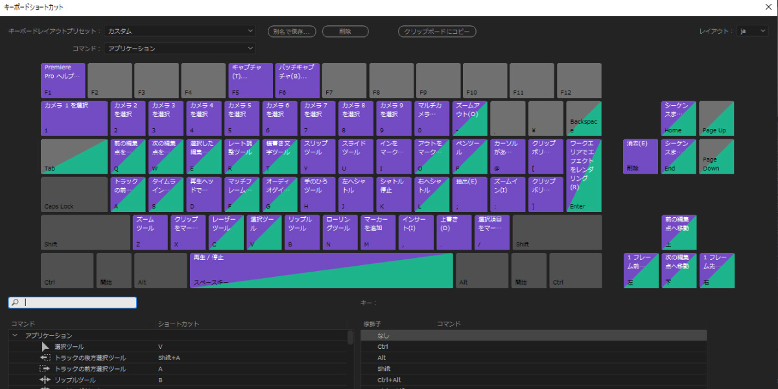Select the Ctrl+Alt row in modifier list

click(x=534, y=380)
